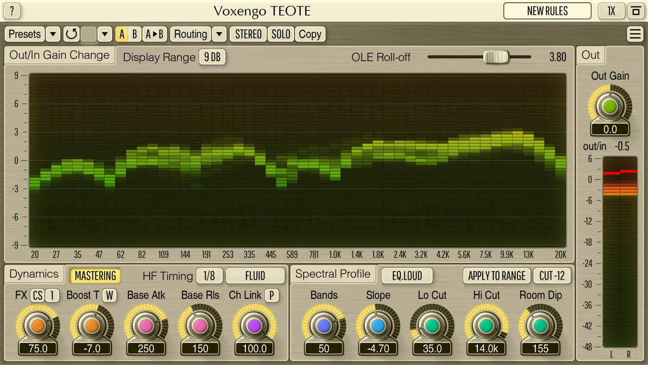
Task: Click the orange FX knob
Action: [38, 326]
